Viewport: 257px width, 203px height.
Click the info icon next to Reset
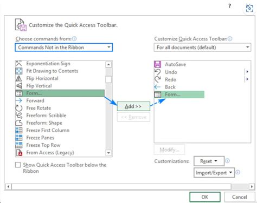coord(228,161)
